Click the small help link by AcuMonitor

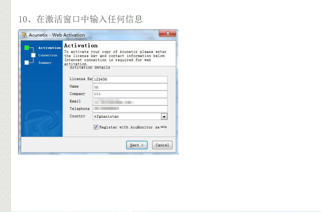coord(163,127)
